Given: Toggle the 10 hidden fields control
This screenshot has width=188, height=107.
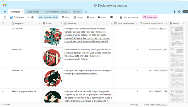Looking at the screenshot, I should [x=48, y=17].
